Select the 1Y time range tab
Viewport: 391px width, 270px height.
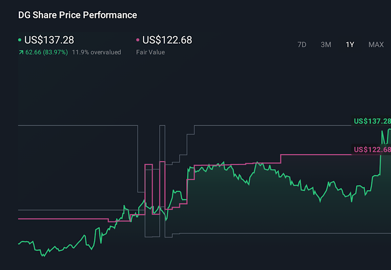pos(350,45)
